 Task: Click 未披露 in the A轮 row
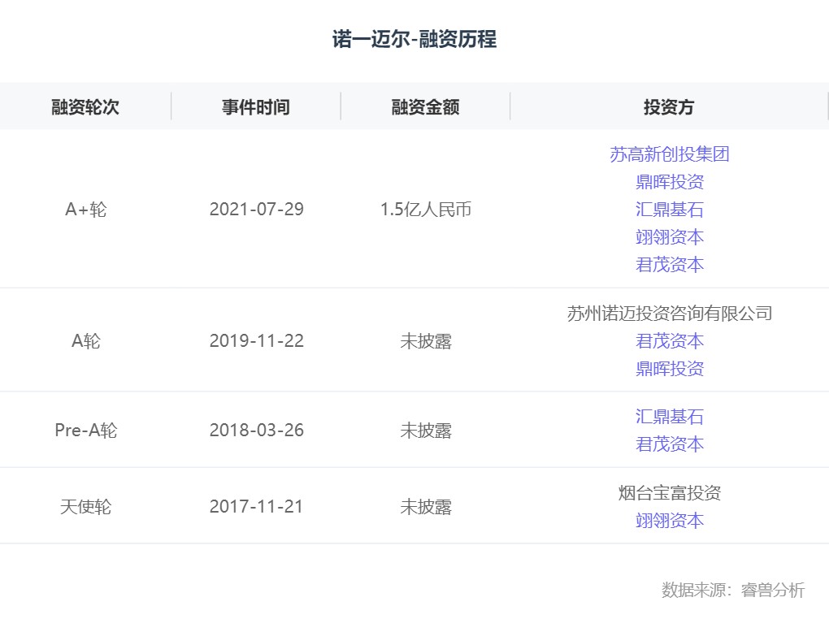pyautogui.click(x=426, y=341)
